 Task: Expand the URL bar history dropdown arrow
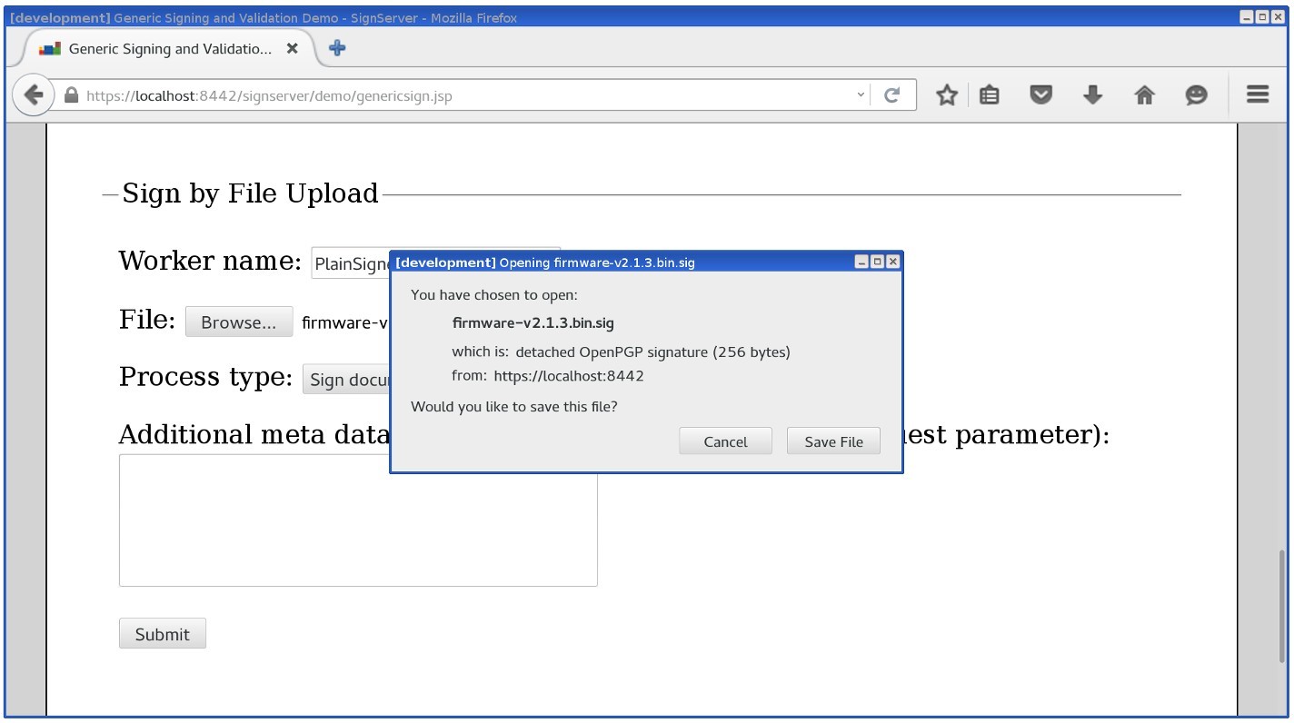pos(861,95)
